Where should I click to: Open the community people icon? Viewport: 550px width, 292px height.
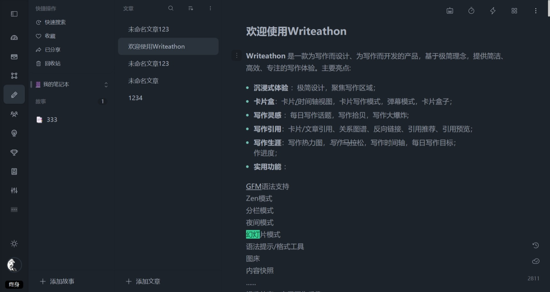14,114
